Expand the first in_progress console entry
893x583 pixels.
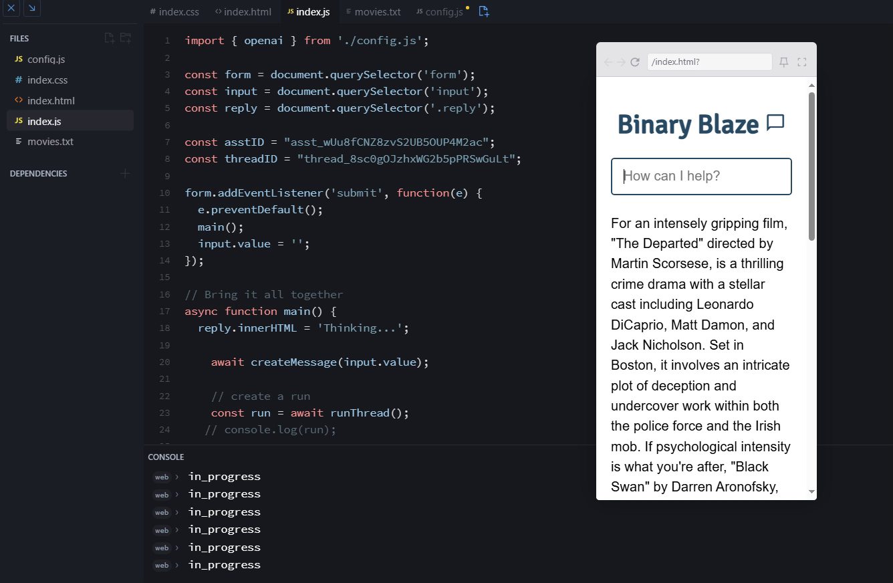(x=177, y=477)
